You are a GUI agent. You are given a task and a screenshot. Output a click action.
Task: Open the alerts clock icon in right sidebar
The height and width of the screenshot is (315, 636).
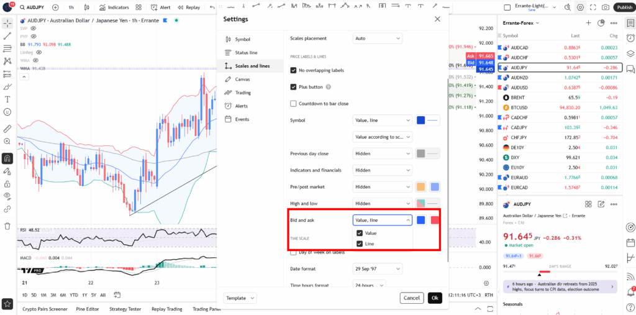(630, 38)
